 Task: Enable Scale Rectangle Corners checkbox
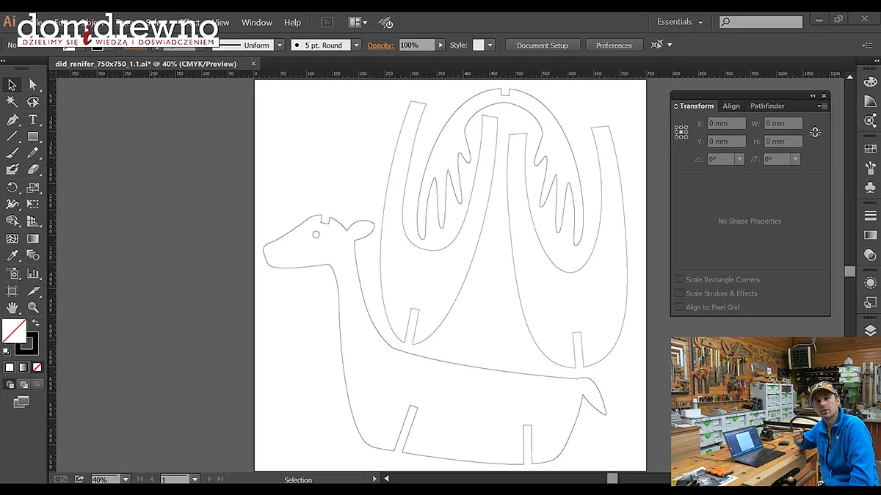[679, 279]
